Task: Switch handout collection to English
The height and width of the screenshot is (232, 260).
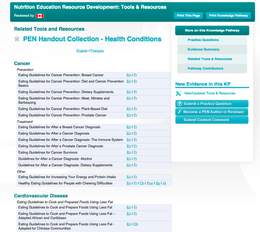Action: tap(82, 51)
